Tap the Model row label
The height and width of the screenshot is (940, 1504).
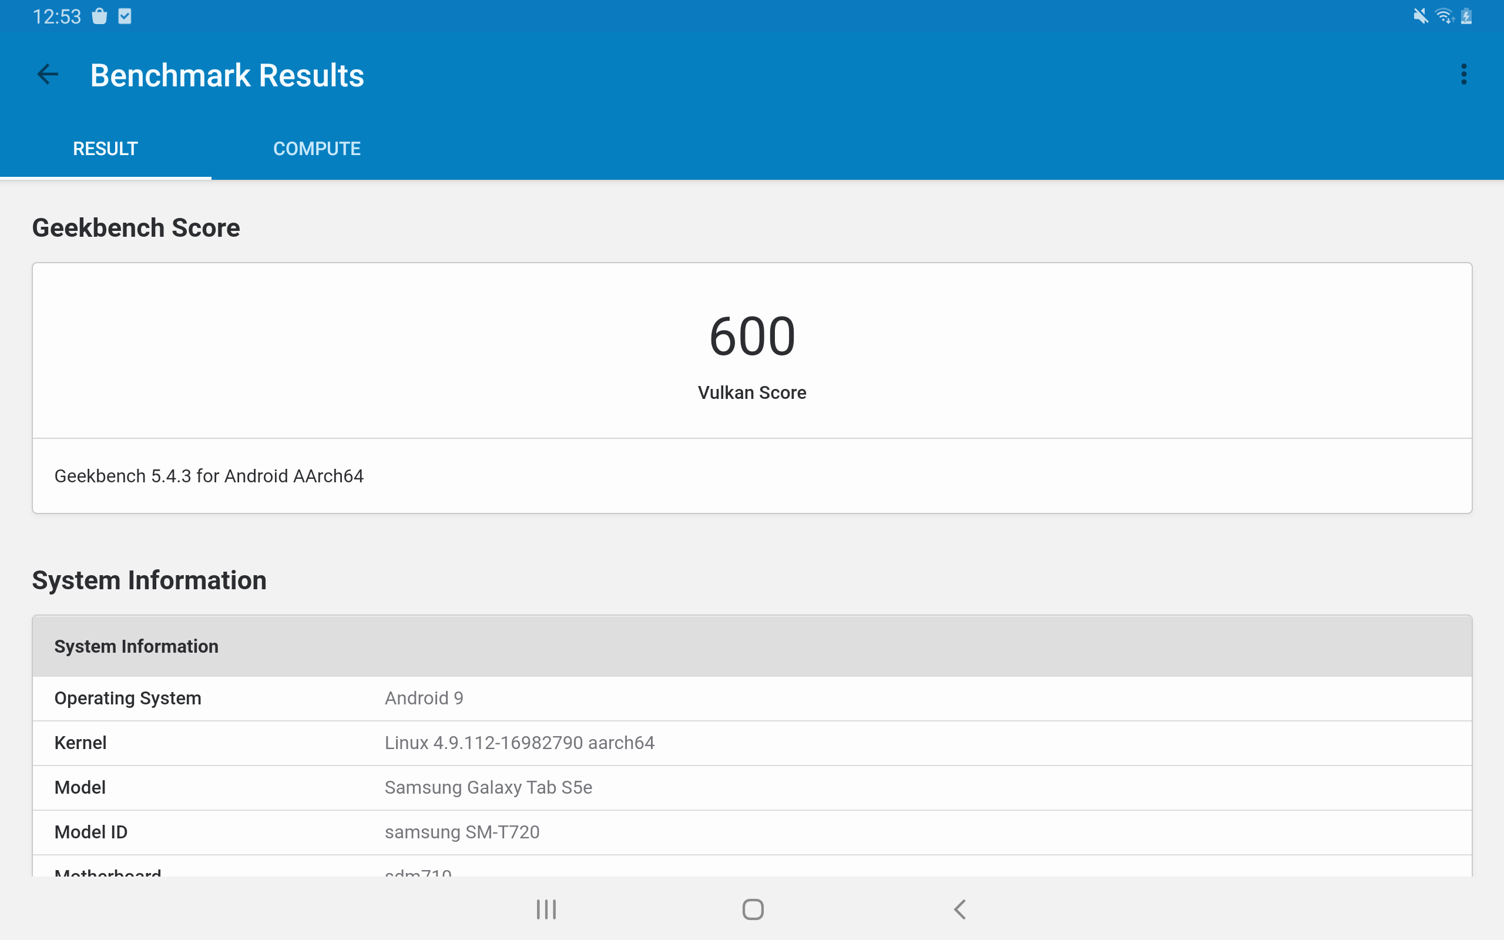coord(80,788)
